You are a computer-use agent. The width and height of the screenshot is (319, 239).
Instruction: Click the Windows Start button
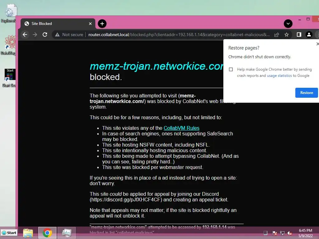[9, 233]
